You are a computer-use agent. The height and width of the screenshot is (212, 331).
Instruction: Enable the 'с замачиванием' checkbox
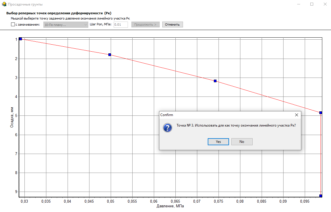[13, 24]
